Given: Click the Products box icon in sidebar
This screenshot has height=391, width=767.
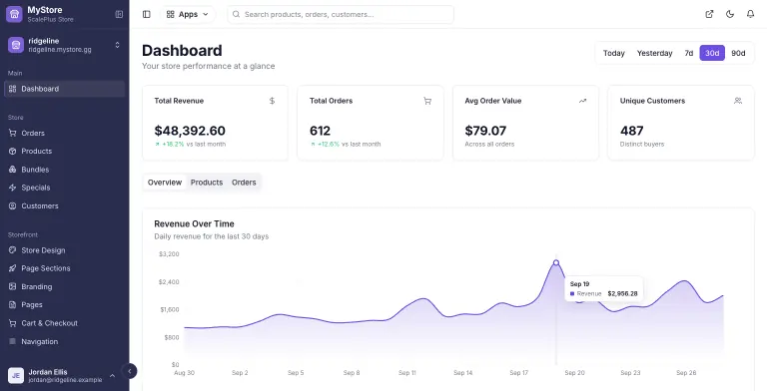Looking at the screenshot, I should (x=13, y=151).
